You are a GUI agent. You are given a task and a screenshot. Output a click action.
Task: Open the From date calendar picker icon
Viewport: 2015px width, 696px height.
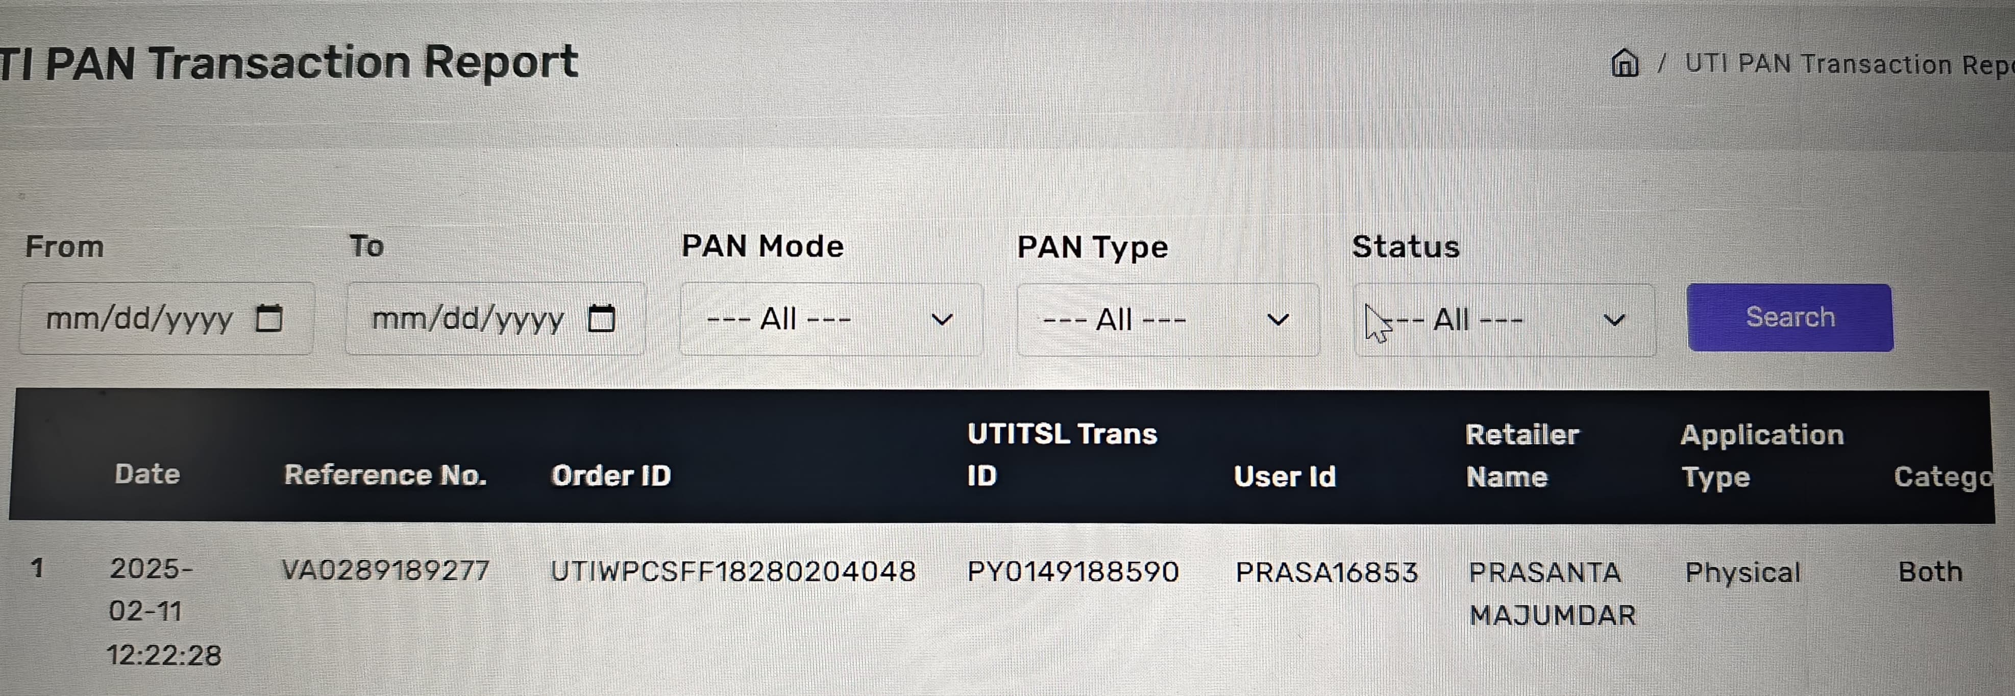pos(269,318)
